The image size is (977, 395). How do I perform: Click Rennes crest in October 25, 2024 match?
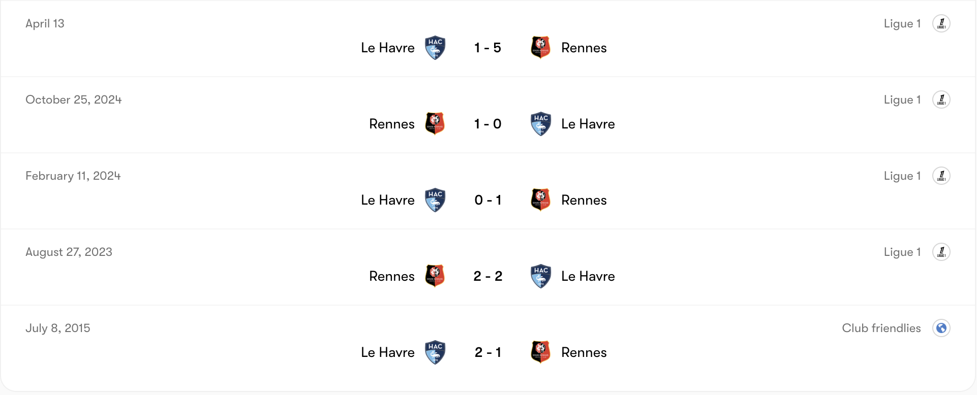pos(435,124)
